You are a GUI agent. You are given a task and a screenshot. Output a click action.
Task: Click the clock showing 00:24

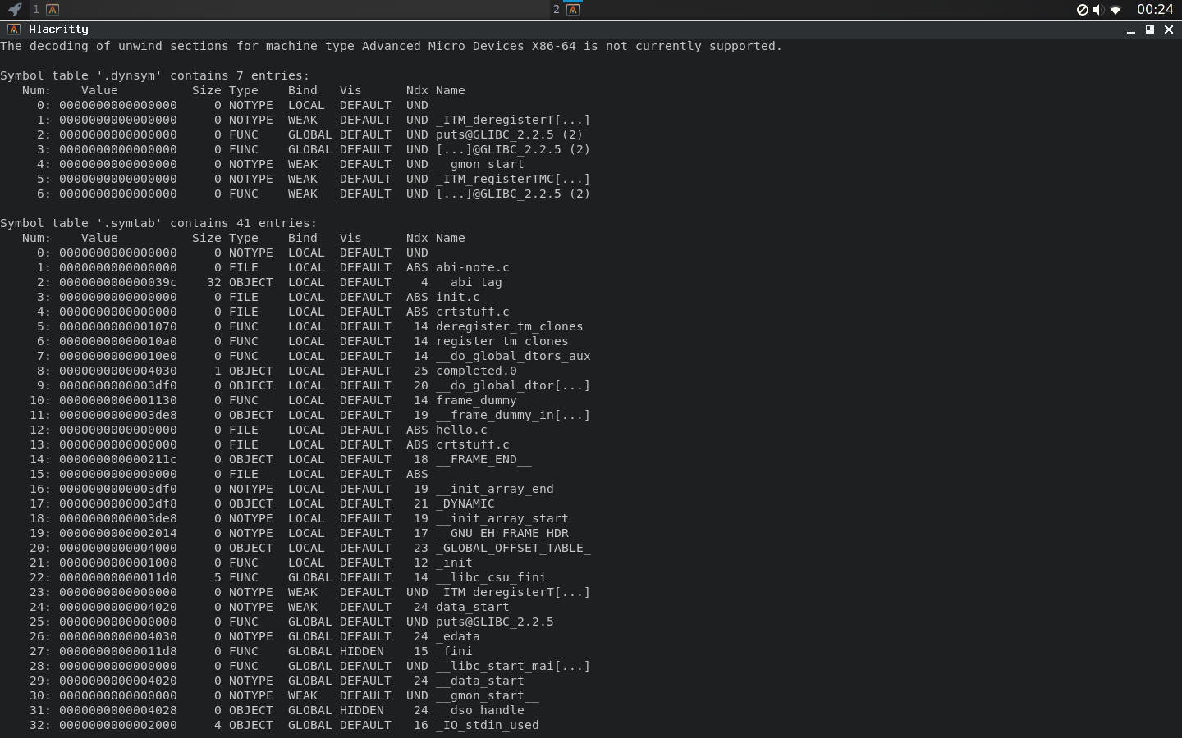point(1155,10)
